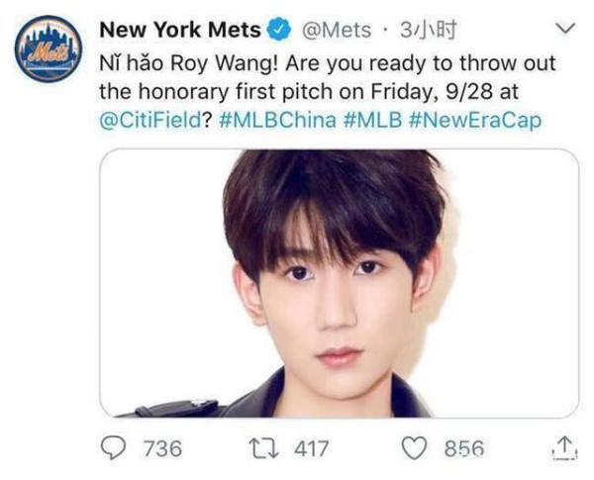Open the 3小时 timestamp link
Image resolution: width=594 pixels, height=480 pixels.
[428, 31]
